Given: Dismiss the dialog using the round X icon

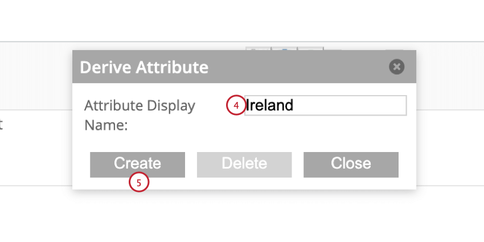Looking at the screenshot, I should point(397,67).
